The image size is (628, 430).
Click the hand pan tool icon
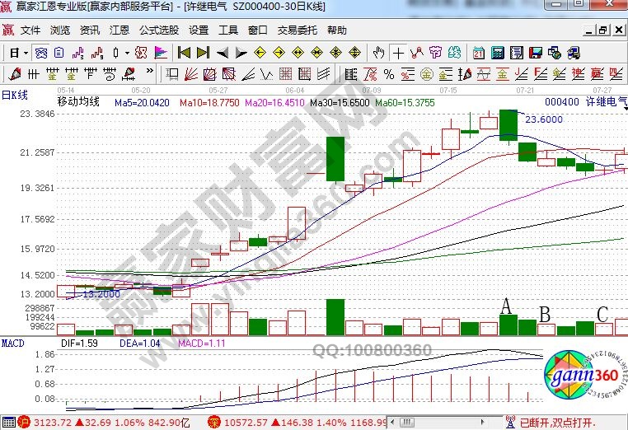click(x=379, y=53)
